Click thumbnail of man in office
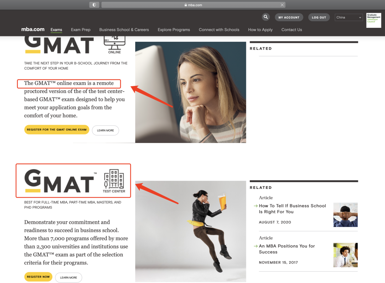The image size is (385, 283). pyautogui.click(x=345, y=255)
